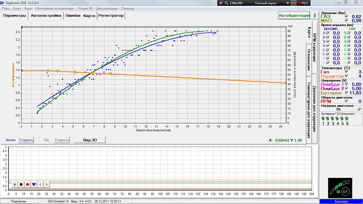Click the Вид 3D button
The width and height of the screenshot is (363, 204).
pyautogui.click(x=90, y=140)
